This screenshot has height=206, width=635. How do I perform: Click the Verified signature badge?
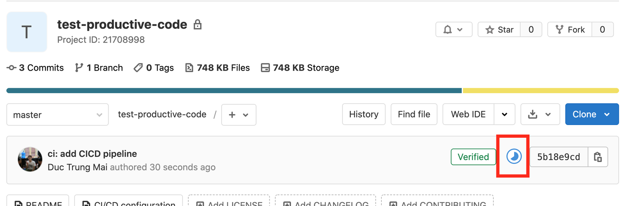pos(473,157)
